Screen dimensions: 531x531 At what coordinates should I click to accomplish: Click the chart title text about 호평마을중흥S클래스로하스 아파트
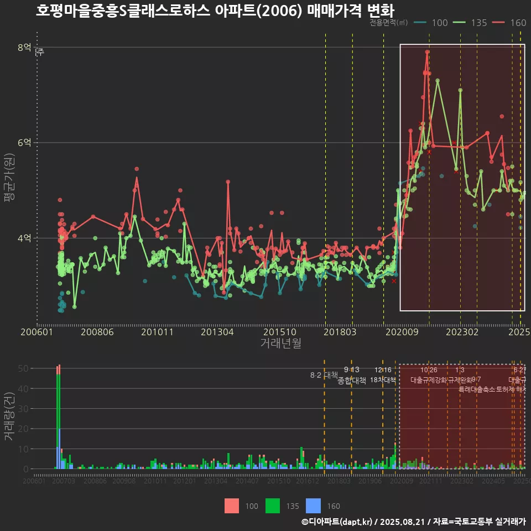215,11
